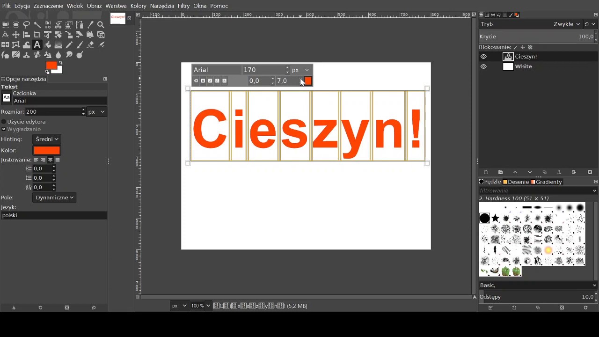This screenshot has height=337, width=599.
Task: Open size unit px dropdown in tool options
Action: tap(97, 112)
